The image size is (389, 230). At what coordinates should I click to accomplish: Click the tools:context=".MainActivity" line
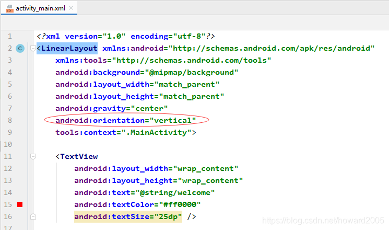click(126, 132)
